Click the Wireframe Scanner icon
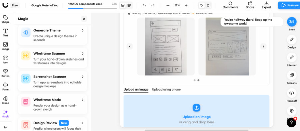Screen dimensions: 300x131 (x=26, y=55)
